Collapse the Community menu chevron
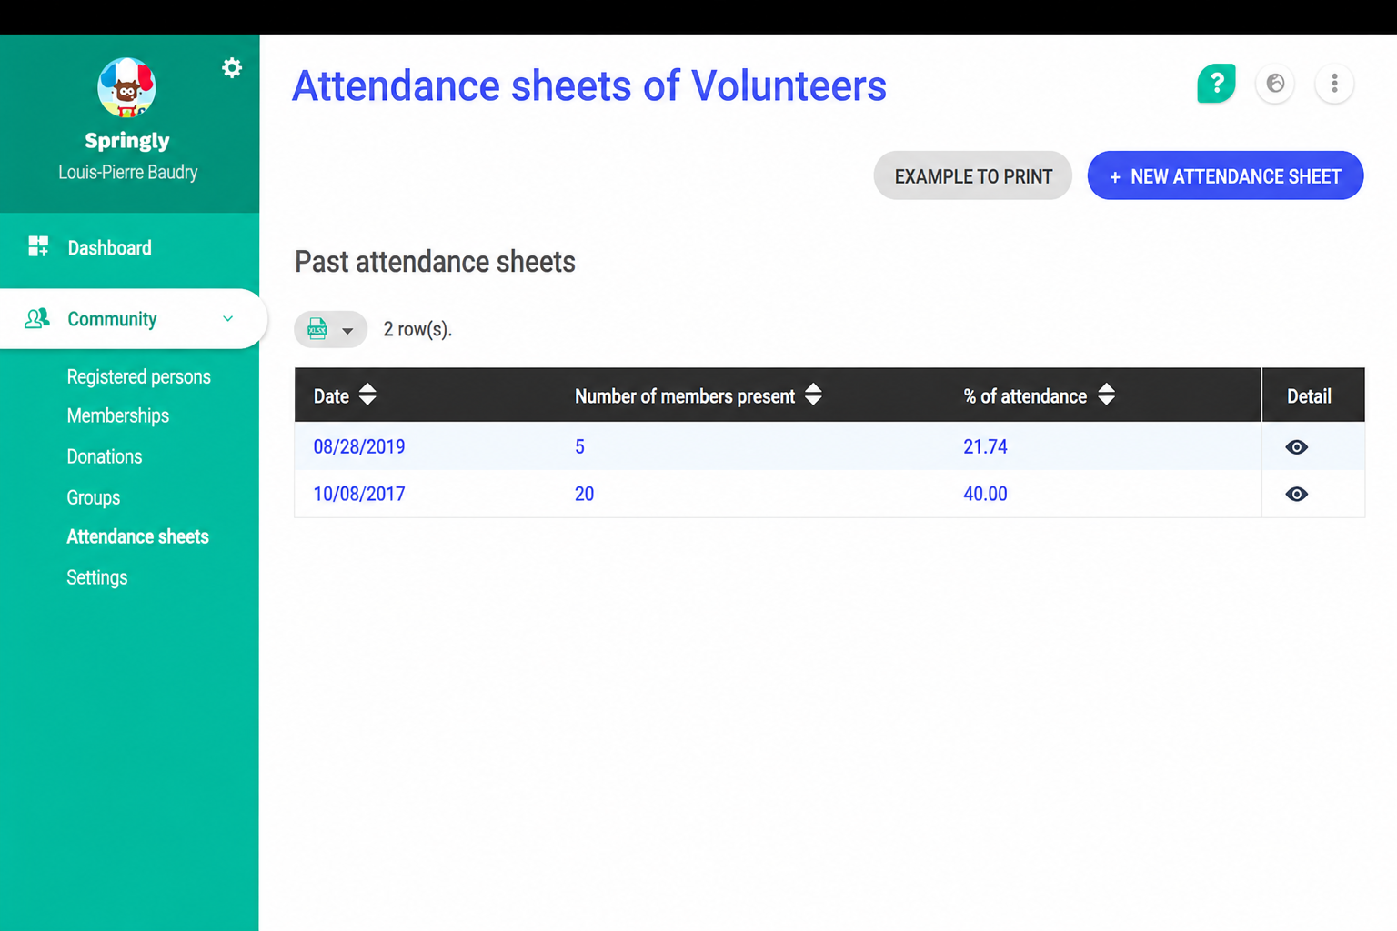 [227, 318]
